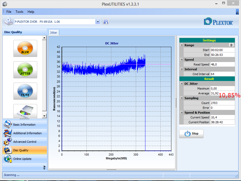Open Advanced Control section

(x=25, y=142)
